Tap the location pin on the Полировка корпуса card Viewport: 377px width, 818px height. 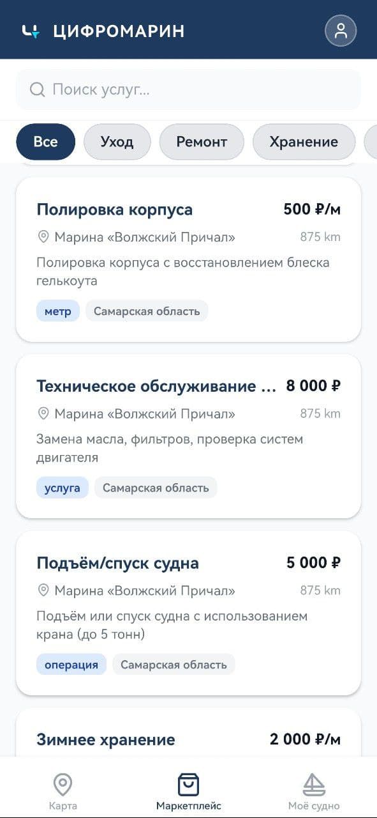coord(43,236)
